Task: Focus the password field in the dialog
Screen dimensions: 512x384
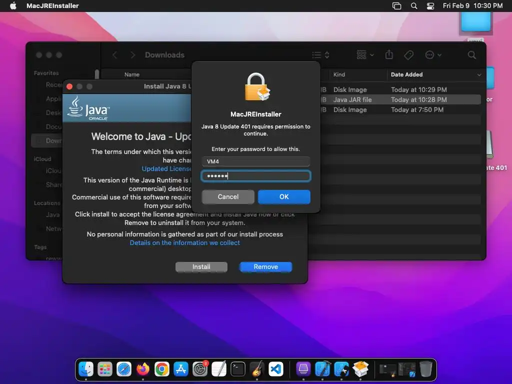Action: tap(256, 176)
